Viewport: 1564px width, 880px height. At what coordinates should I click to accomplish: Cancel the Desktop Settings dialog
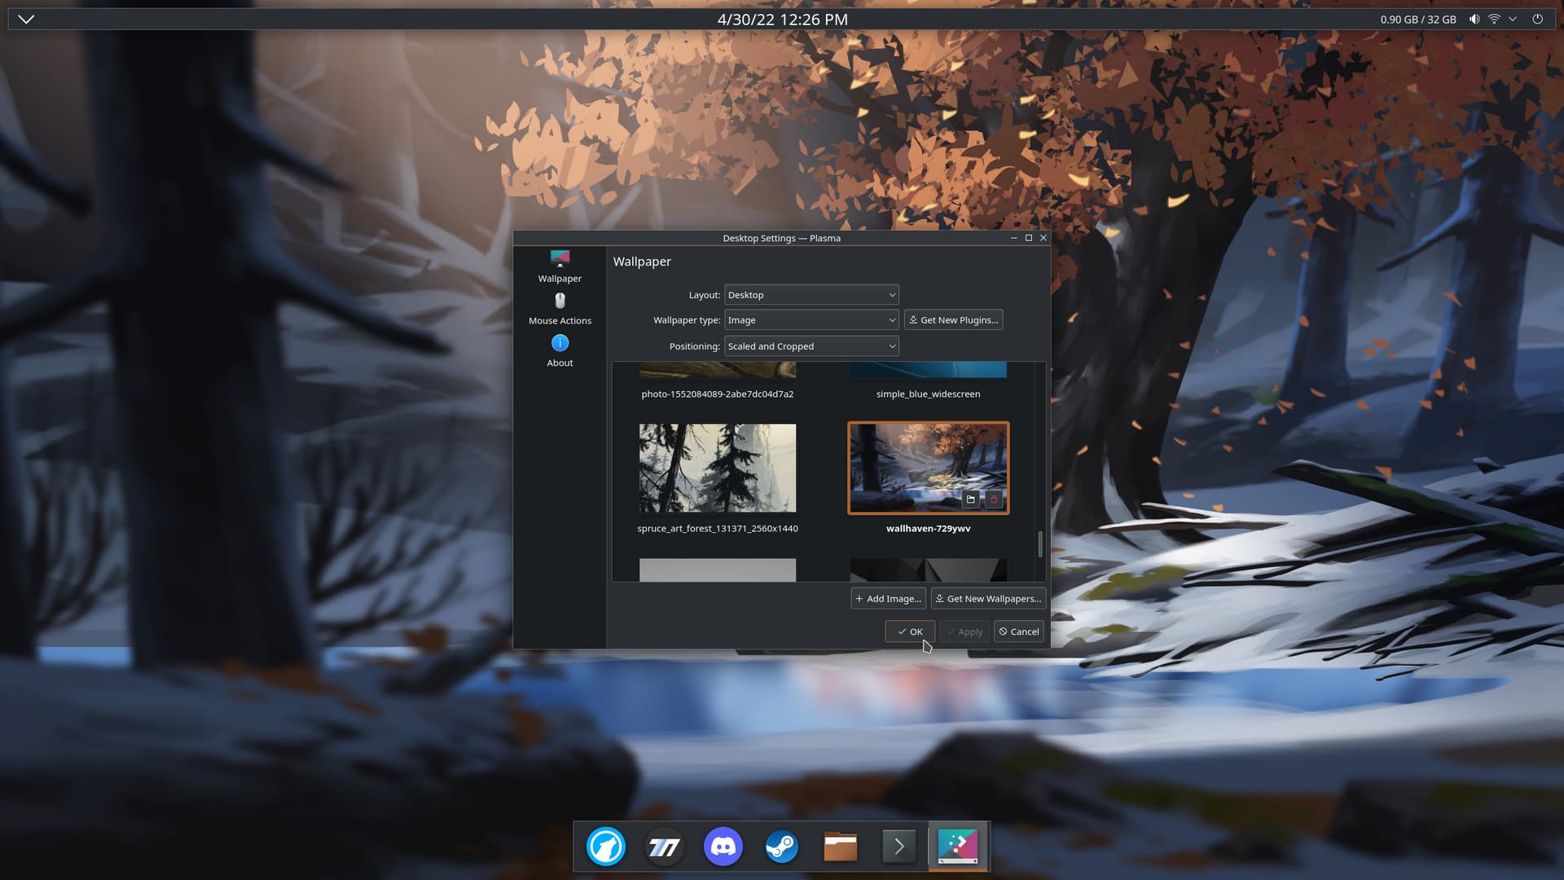click(1019, 631)
